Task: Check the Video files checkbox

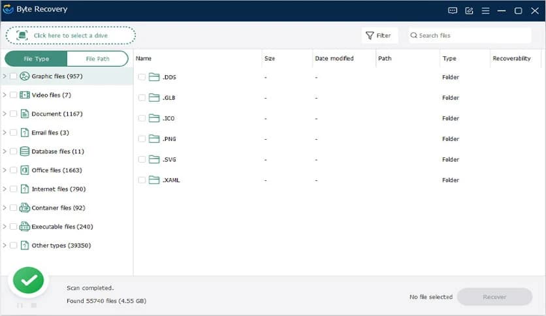Action: pyautogui.click(x=13, y=95)
